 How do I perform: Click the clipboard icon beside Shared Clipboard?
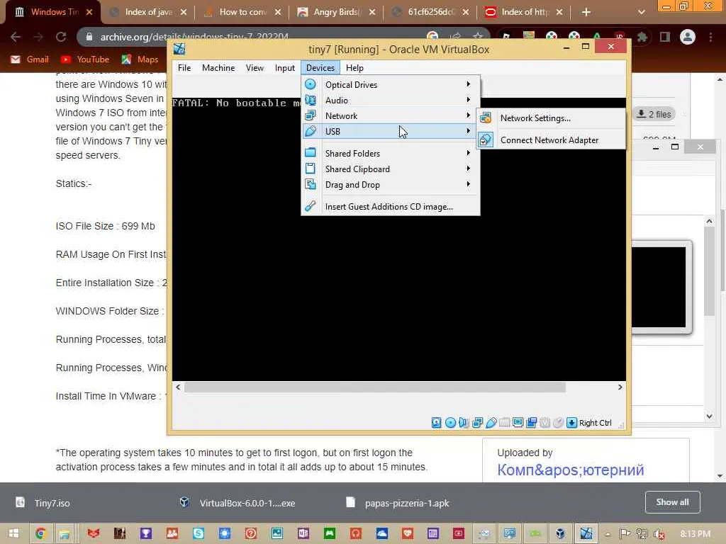(311, 169)
